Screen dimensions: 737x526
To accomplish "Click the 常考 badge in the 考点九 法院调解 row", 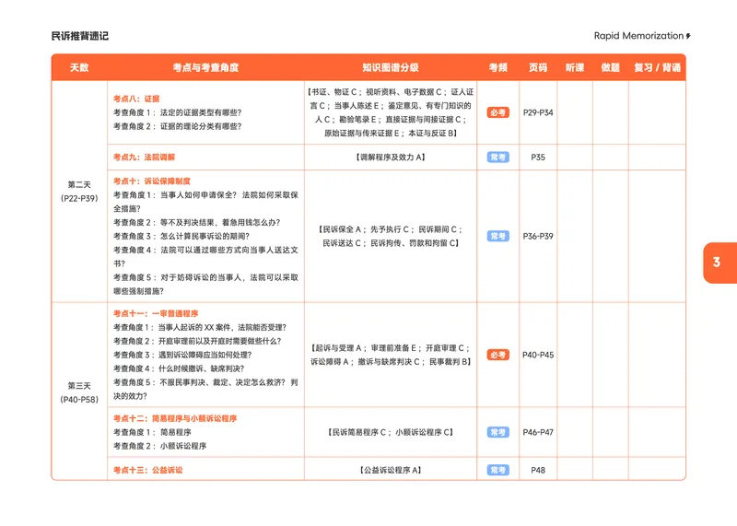I will click(x=497, y=157).
